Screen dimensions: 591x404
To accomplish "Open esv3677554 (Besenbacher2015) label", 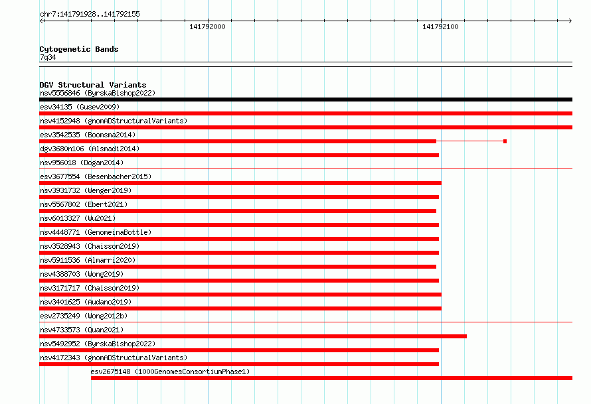I will pos(96,176).
